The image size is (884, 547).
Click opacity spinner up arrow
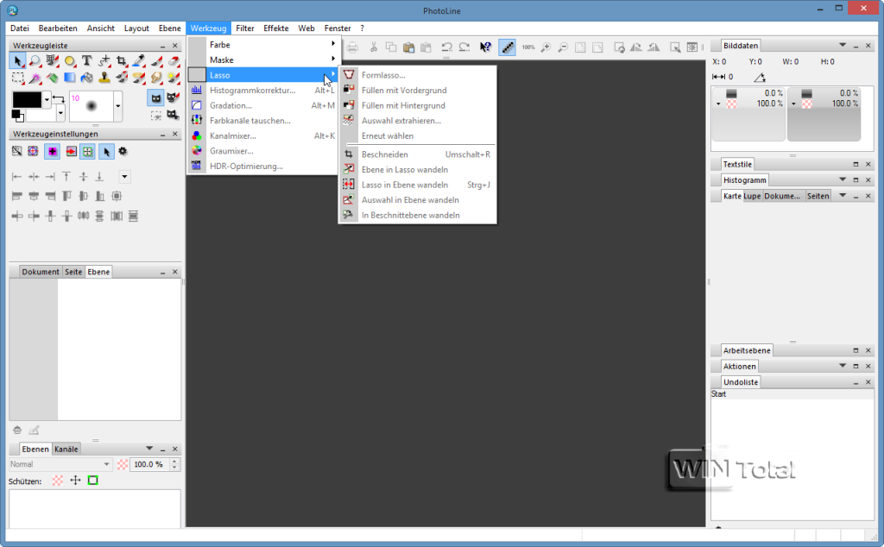[x=174, y=462]
